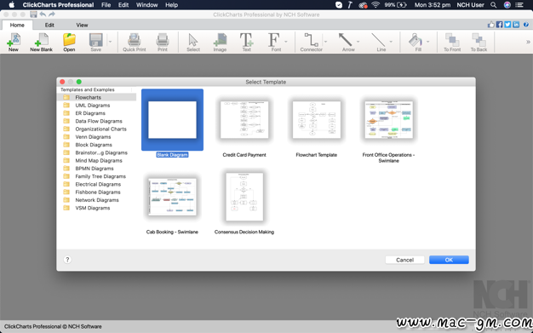
Task: Open the Apple menu
Action: [11, 5]
